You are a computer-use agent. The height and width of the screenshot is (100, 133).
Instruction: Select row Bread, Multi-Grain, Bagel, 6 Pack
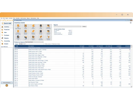tap(72, 55)
